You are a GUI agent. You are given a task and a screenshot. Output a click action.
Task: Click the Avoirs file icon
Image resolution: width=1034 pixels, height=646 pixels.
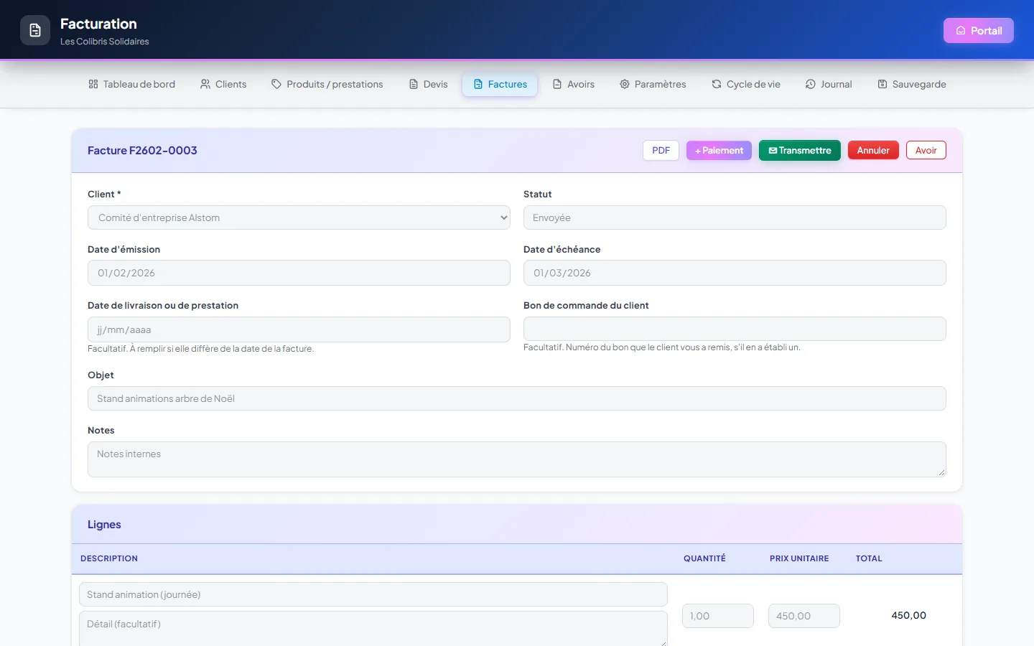(557, 84)
